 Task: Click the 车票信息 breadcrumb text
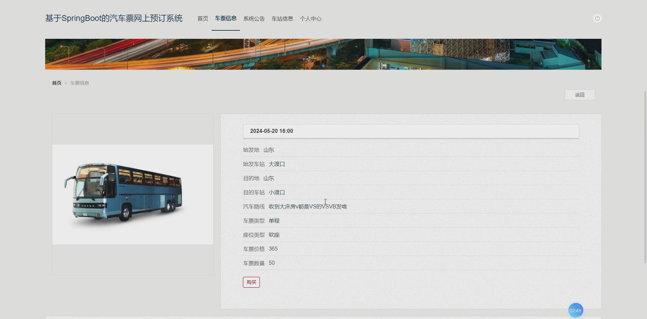point(80,83)
